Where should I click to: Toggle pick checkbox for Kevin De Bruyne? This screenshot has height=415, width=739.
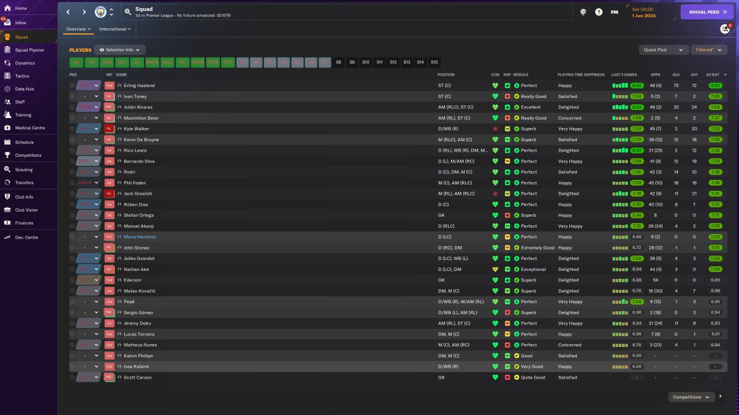[x=72, y=139]
